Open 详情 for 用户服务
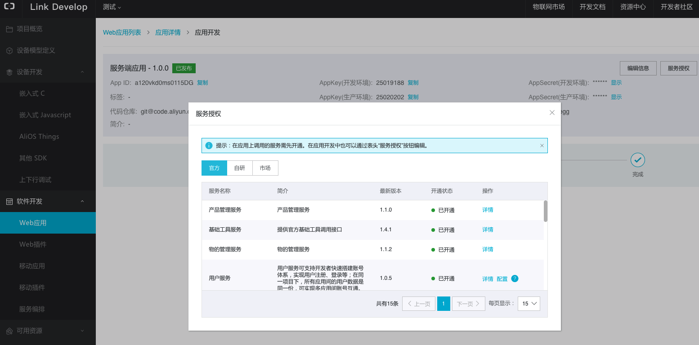Screen dimensions: 699x345 pos(488,279)
